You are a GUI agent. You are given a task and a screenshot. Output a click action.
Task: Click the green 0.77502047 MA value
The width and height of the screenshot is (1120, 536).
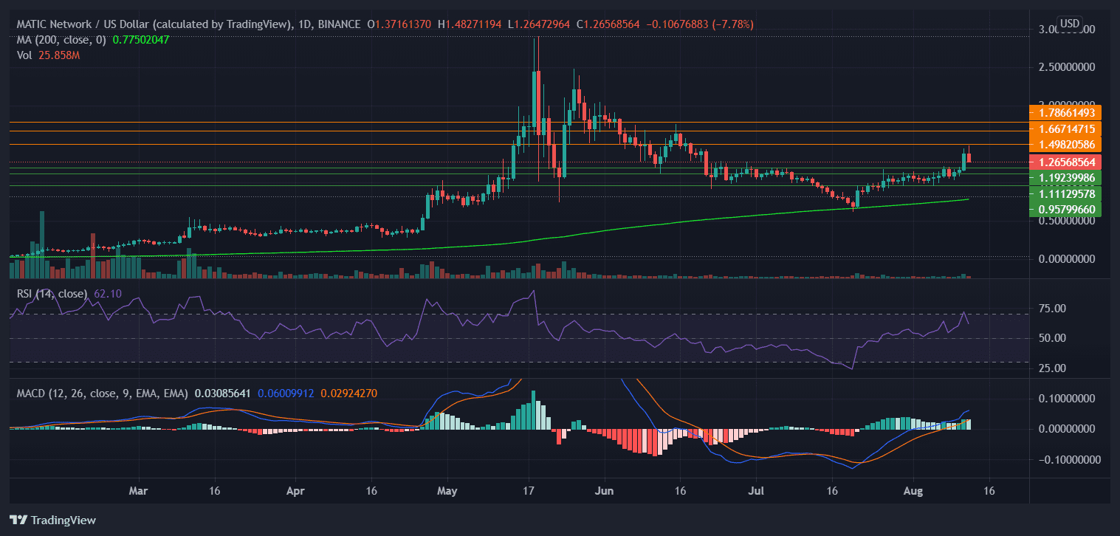point(140,39)
